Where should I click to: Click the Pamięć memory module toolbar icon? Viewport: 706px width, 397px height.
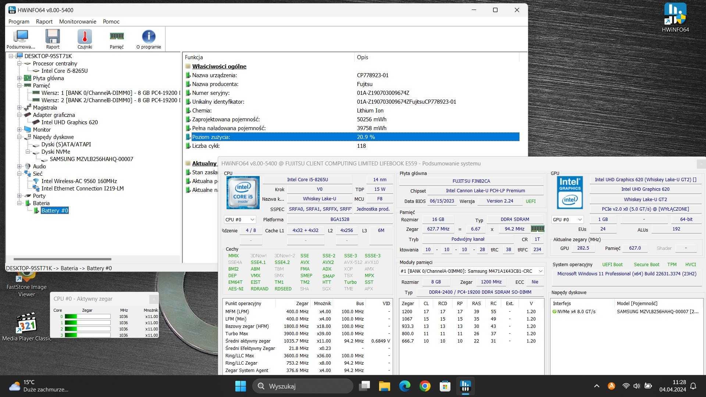117,39
